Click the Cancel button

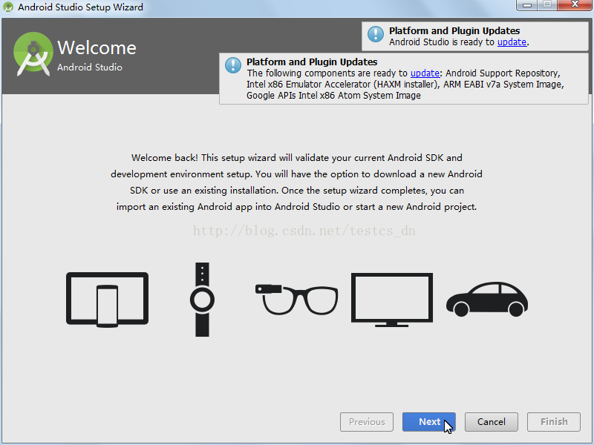[491, 421]
